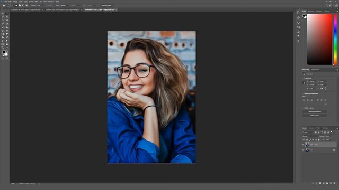Viewport: 339px width, 190px height.
Task: Select the Clone Stamp tool
Action: 7,27
